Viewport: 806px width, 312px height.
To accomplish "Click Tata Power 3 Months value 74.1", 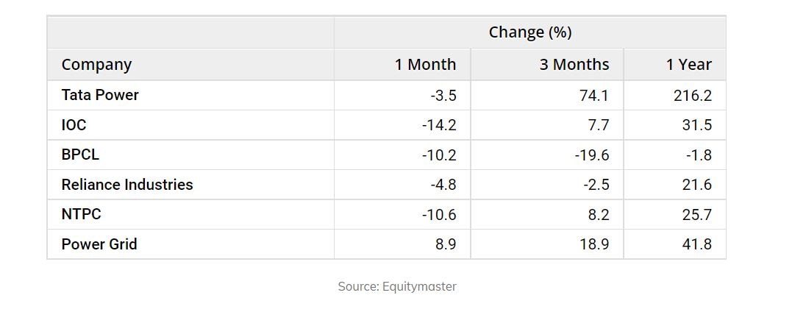I will coord(594,96).
